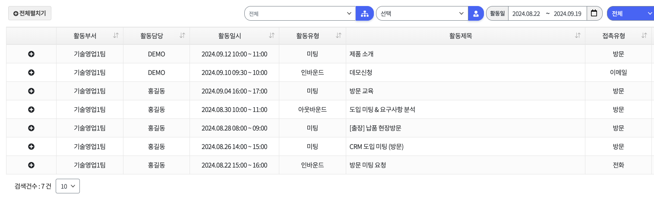The image size is (654, 202).
Task: Expand the 방문 교육 row
Action: 31,91
